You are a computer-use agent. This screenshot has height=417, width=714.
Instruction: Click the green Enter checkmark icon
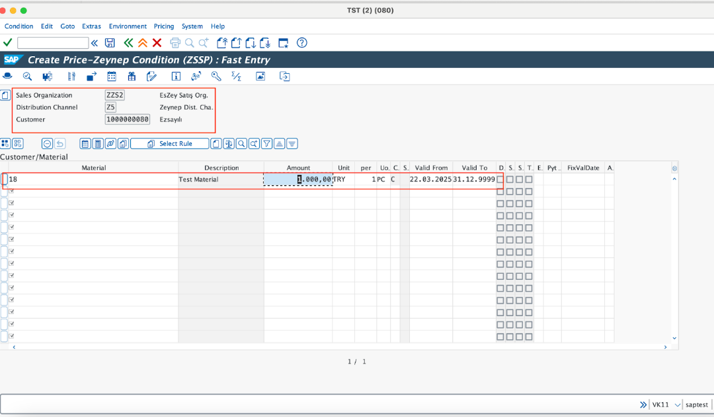coord(7,43)
